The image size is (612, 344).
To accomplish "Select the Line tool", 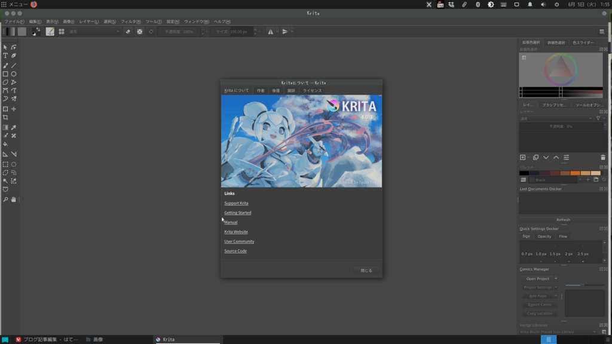I will coord(14,66).
